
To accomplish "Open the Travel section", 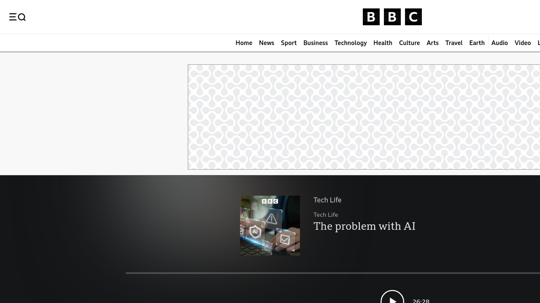I will coord(454,43).
